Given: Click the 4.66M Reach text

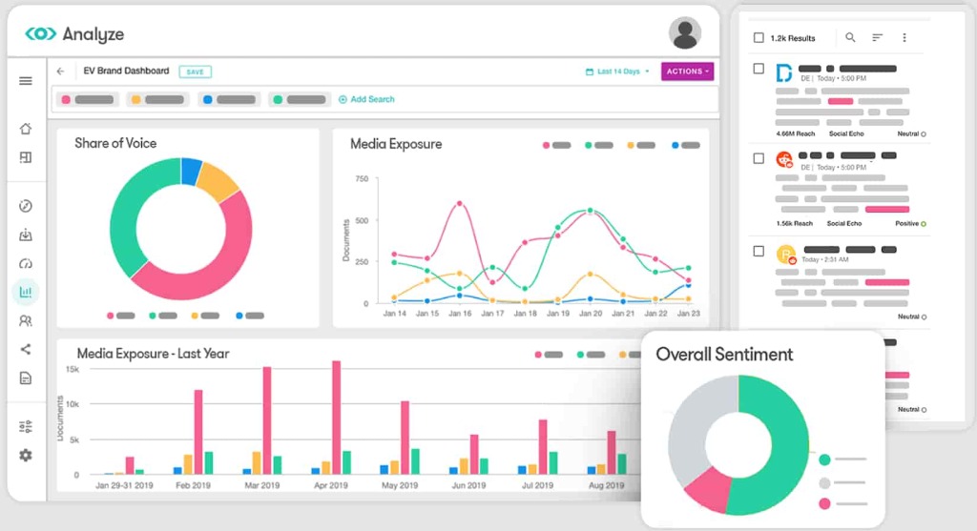Looking at the screenshot, I should click(795, 133).
